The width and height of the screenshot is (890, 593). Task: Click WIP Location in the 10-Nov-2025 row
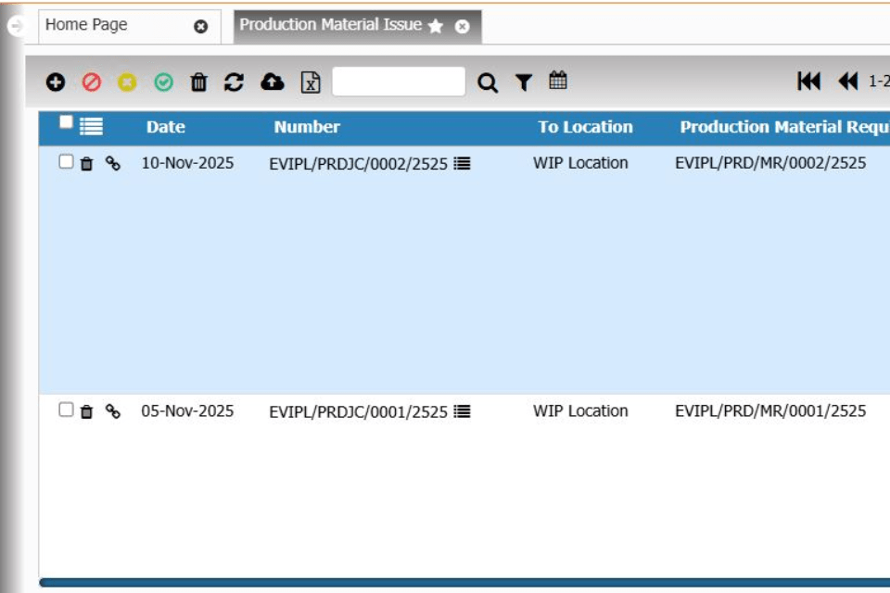click(x=580, y=163)
